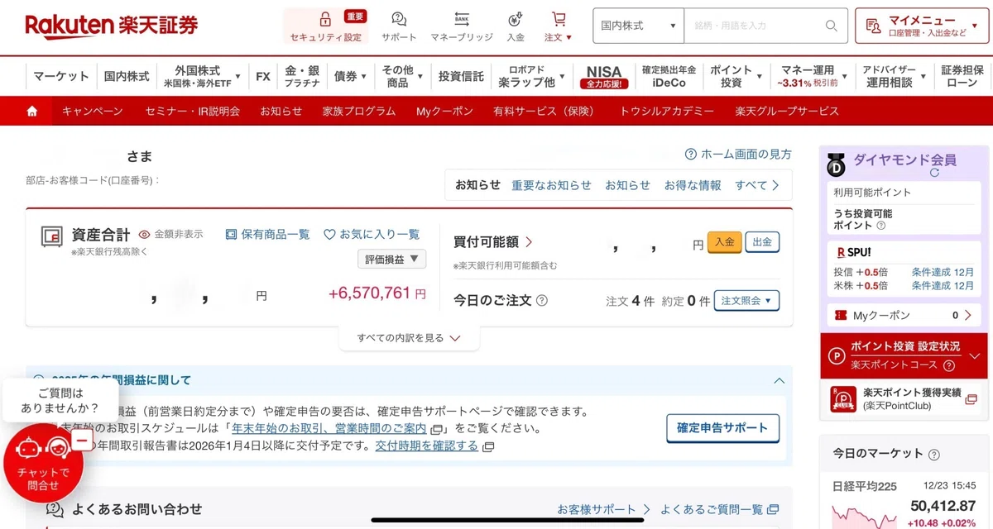Open the その他商品 menu
This screenshot has height=529, width=993.
[x=402, y=76]
